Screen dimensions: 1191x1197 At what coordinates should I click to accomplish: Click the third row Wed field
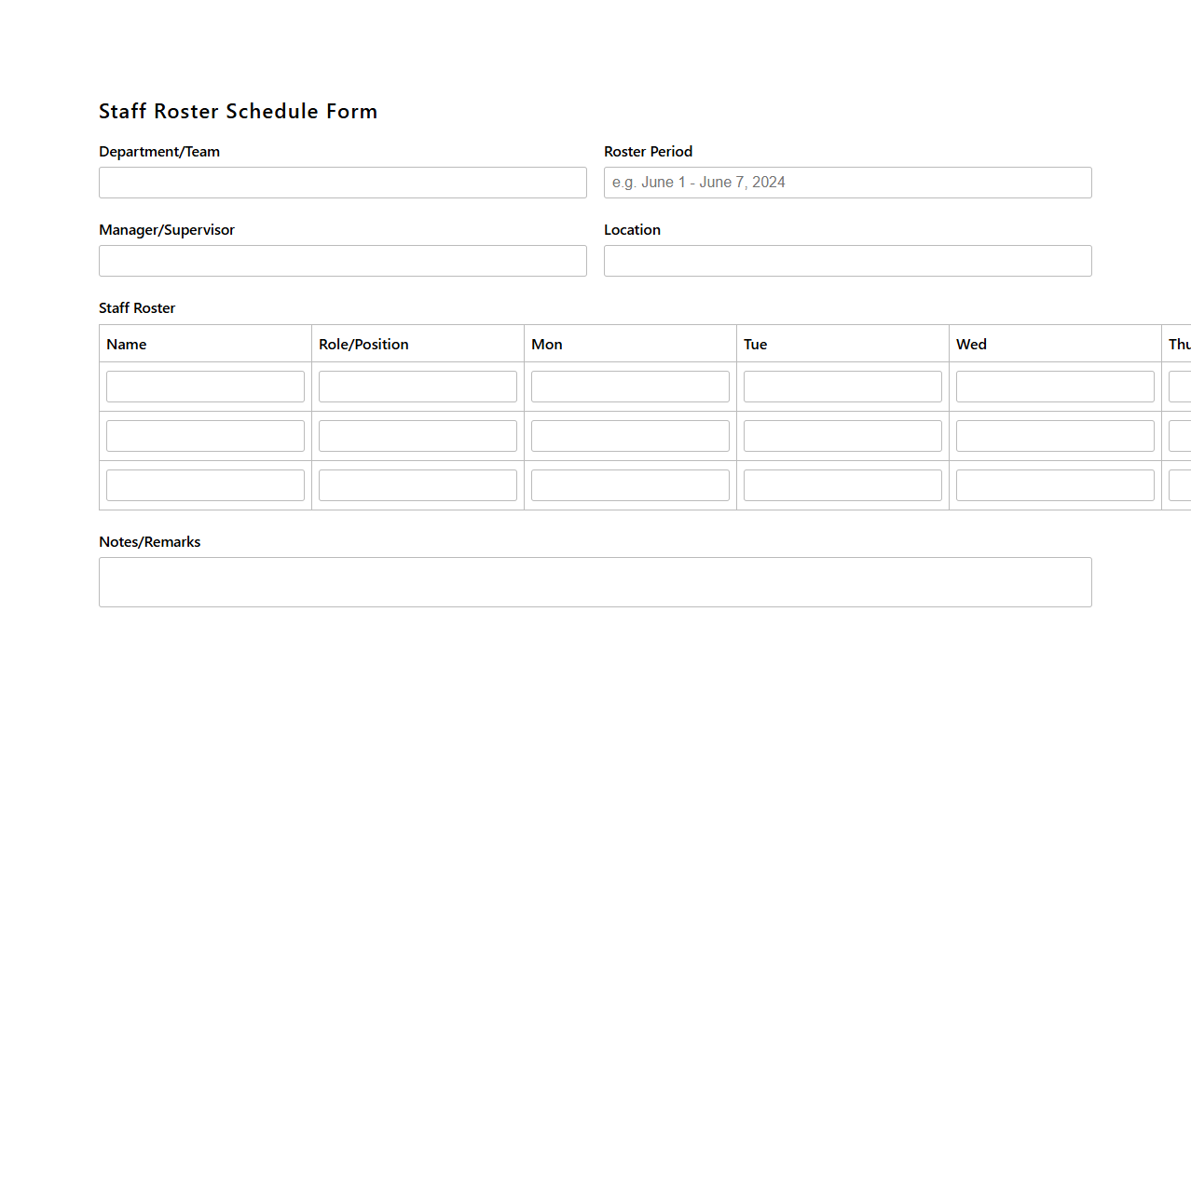[1054, 484]
